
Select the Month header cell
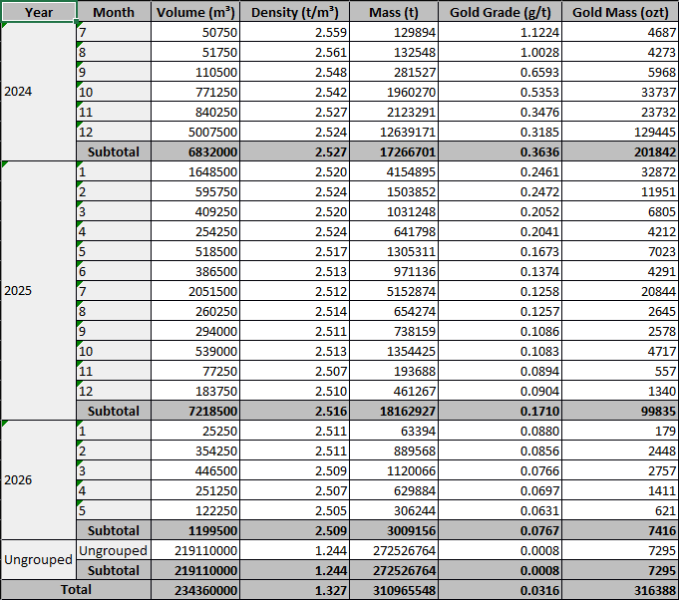point(114,12)
